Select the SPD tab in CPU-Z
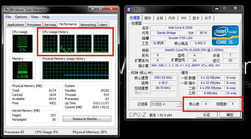The width and height of the screenshot is (251, 139). tap(183, 18)
